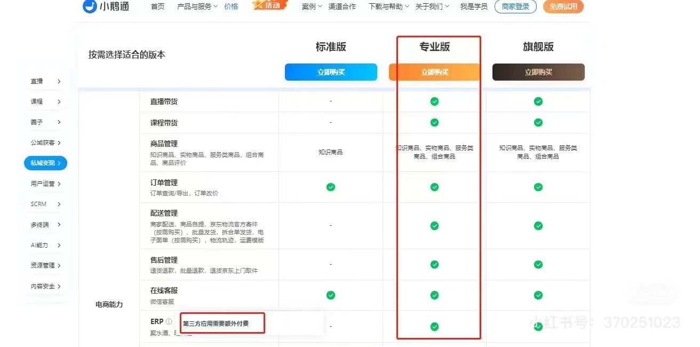
Task: Open the 渠道合作 nav item
Action: click(342, 6)
